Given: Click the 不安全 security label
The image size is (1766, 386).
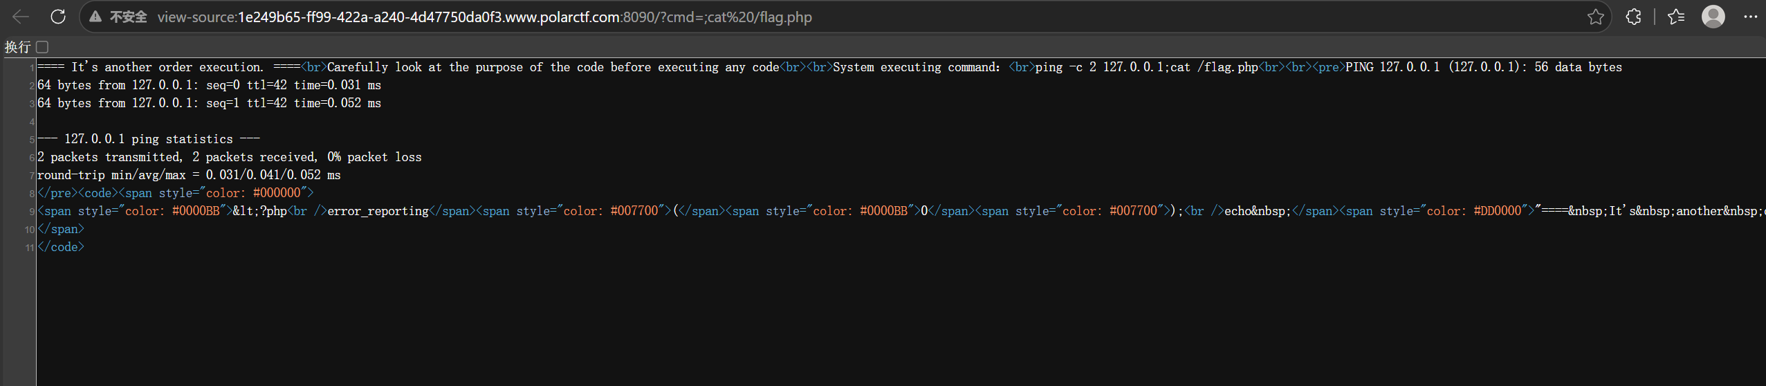Looking at the screenshot, I should (x=128, y=17).
